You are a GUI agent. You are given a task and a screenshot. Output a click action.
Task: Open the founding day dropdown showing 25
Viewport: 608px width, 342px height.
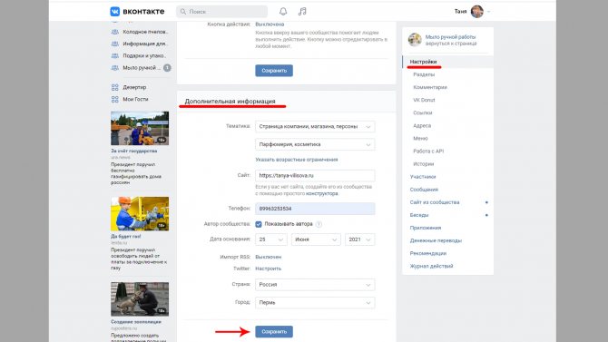[x=271, y=239]
